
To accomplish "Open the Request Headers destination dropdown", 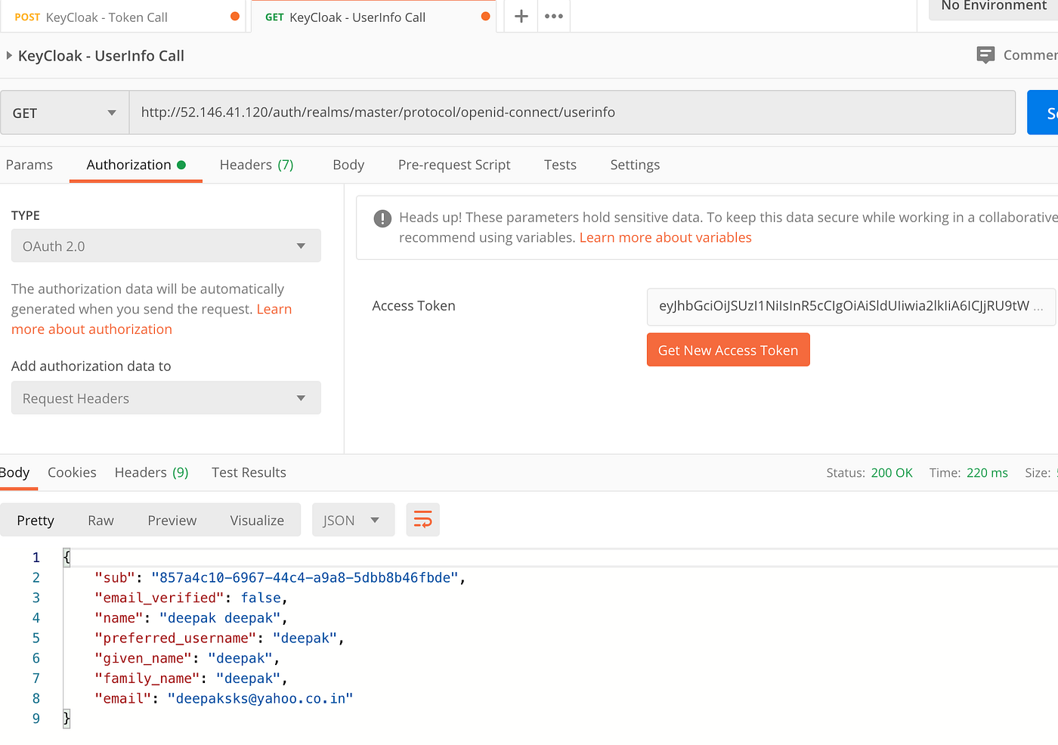I will point(166,397).
